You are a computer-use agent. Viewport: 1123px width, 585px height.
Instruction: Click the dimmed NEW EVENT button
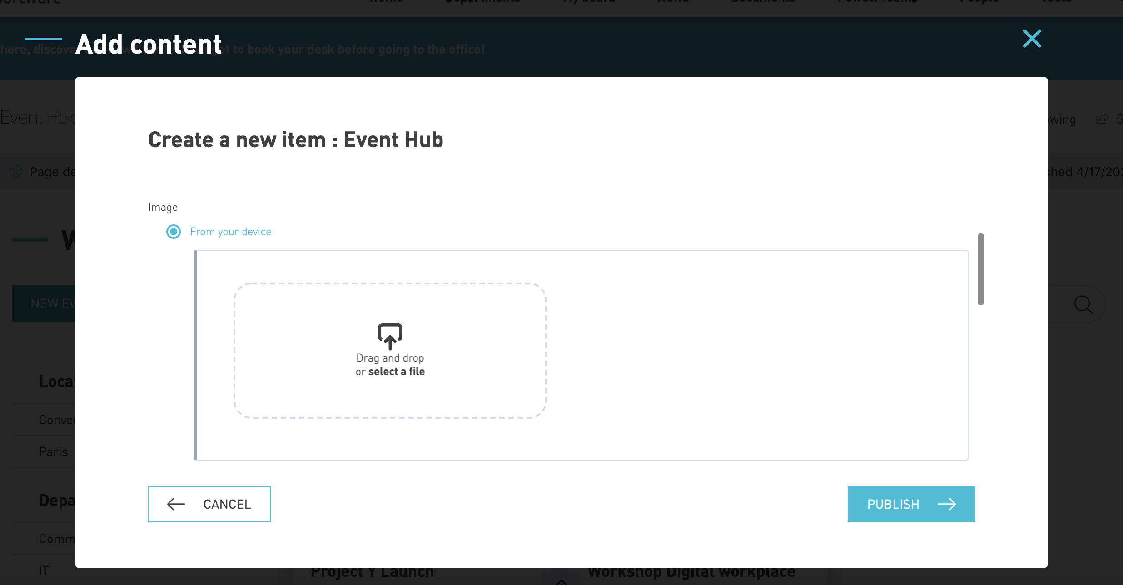coord(44,303)
